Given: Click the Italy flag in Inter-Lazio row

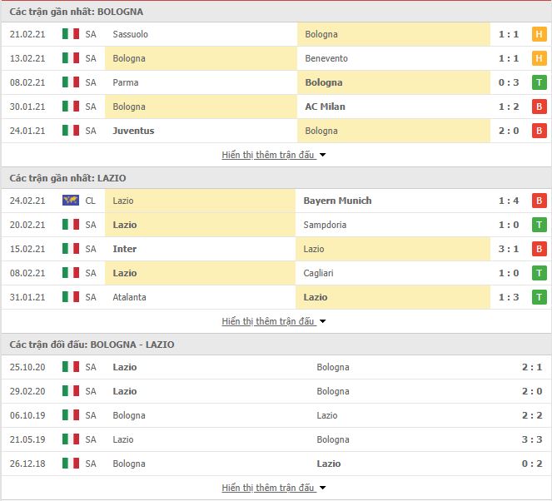Looking at the screenshot, I should click(71, 248).
